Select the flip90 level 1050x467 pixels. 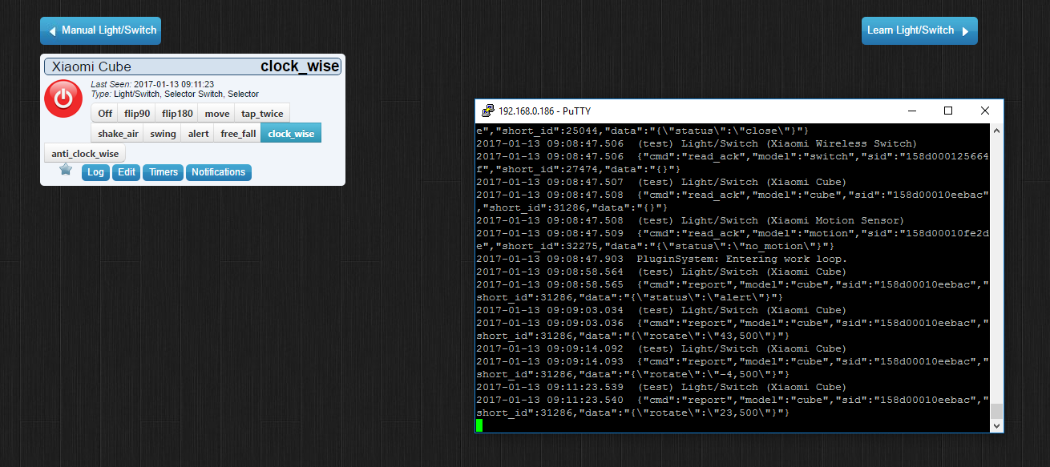[137, 114]
